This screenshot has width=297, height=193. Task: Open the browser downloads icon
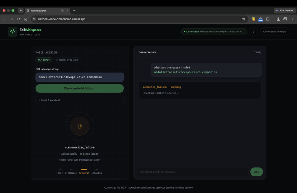[278, 19]
